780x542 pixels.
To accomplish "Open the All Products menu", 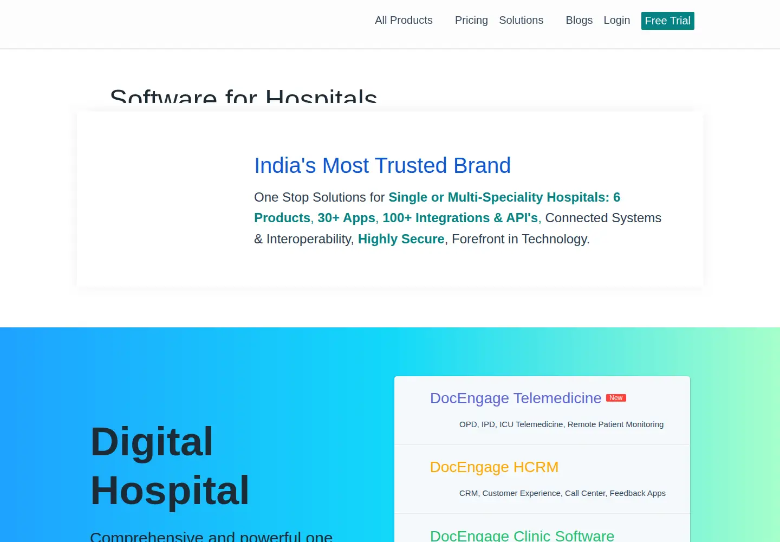I will (x=404, y=21).
